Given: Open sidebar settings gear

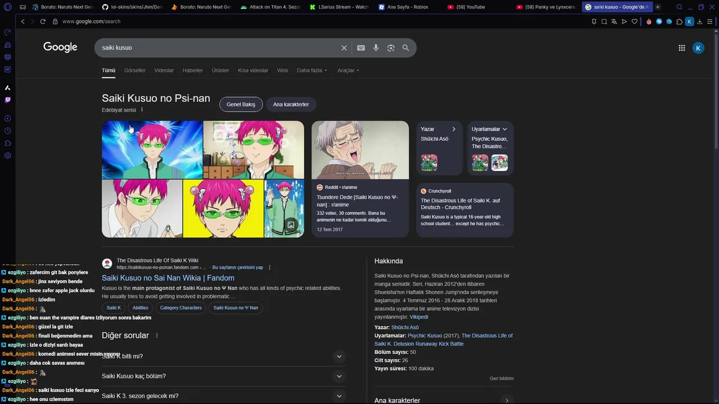Looking at the screenshot, I should 7,155.
